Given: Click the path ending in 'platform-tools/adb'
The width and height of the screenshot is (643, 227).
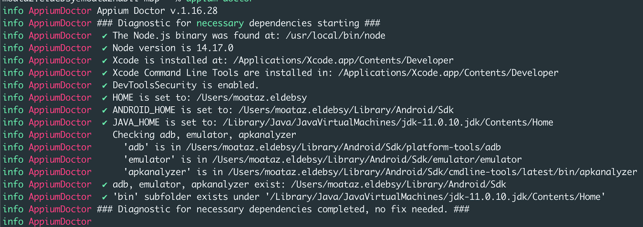Looking at the screenshot, I should [x=344, y=147].
